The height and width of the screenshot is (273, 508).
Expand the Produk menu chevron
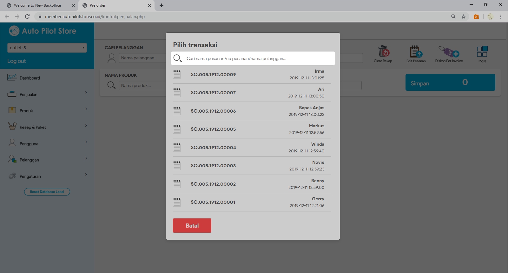coord(86,109)
